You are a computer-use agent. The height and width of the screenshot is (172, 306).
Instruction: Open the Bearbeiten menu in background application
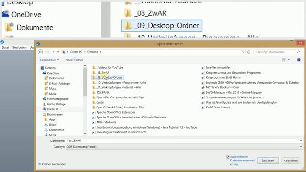pyautogui.click(x=19, y=48)
